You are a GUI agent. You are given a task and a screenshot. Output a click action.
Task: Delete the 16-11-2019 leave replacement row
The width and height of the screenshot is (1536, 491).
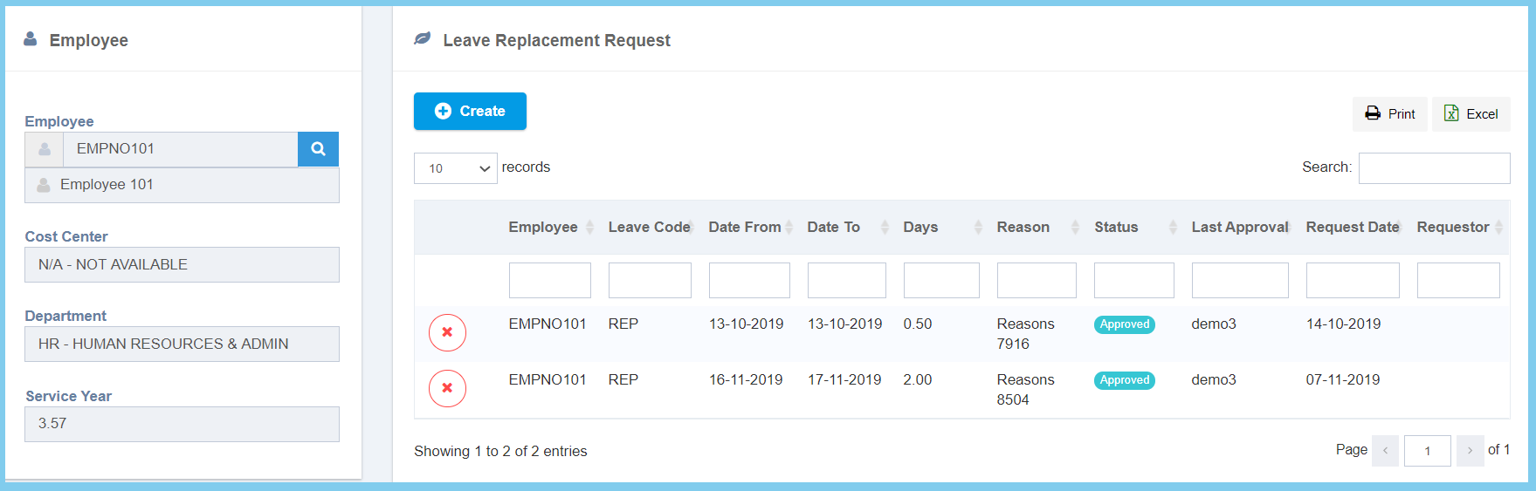click(447, 388)
